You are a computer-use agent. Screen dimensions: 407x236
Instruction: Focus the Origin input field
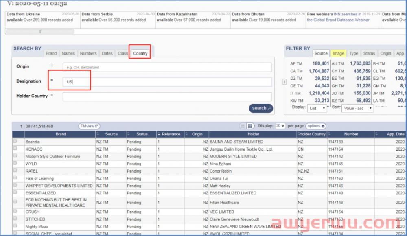point(167,67)
